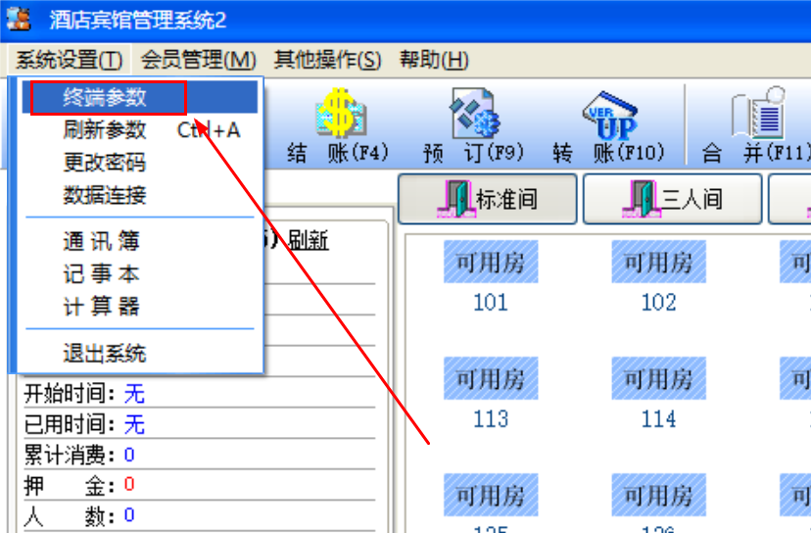Open the 会员管理(M) menu
Screen dimensions: 811x533
coord(198,60)
